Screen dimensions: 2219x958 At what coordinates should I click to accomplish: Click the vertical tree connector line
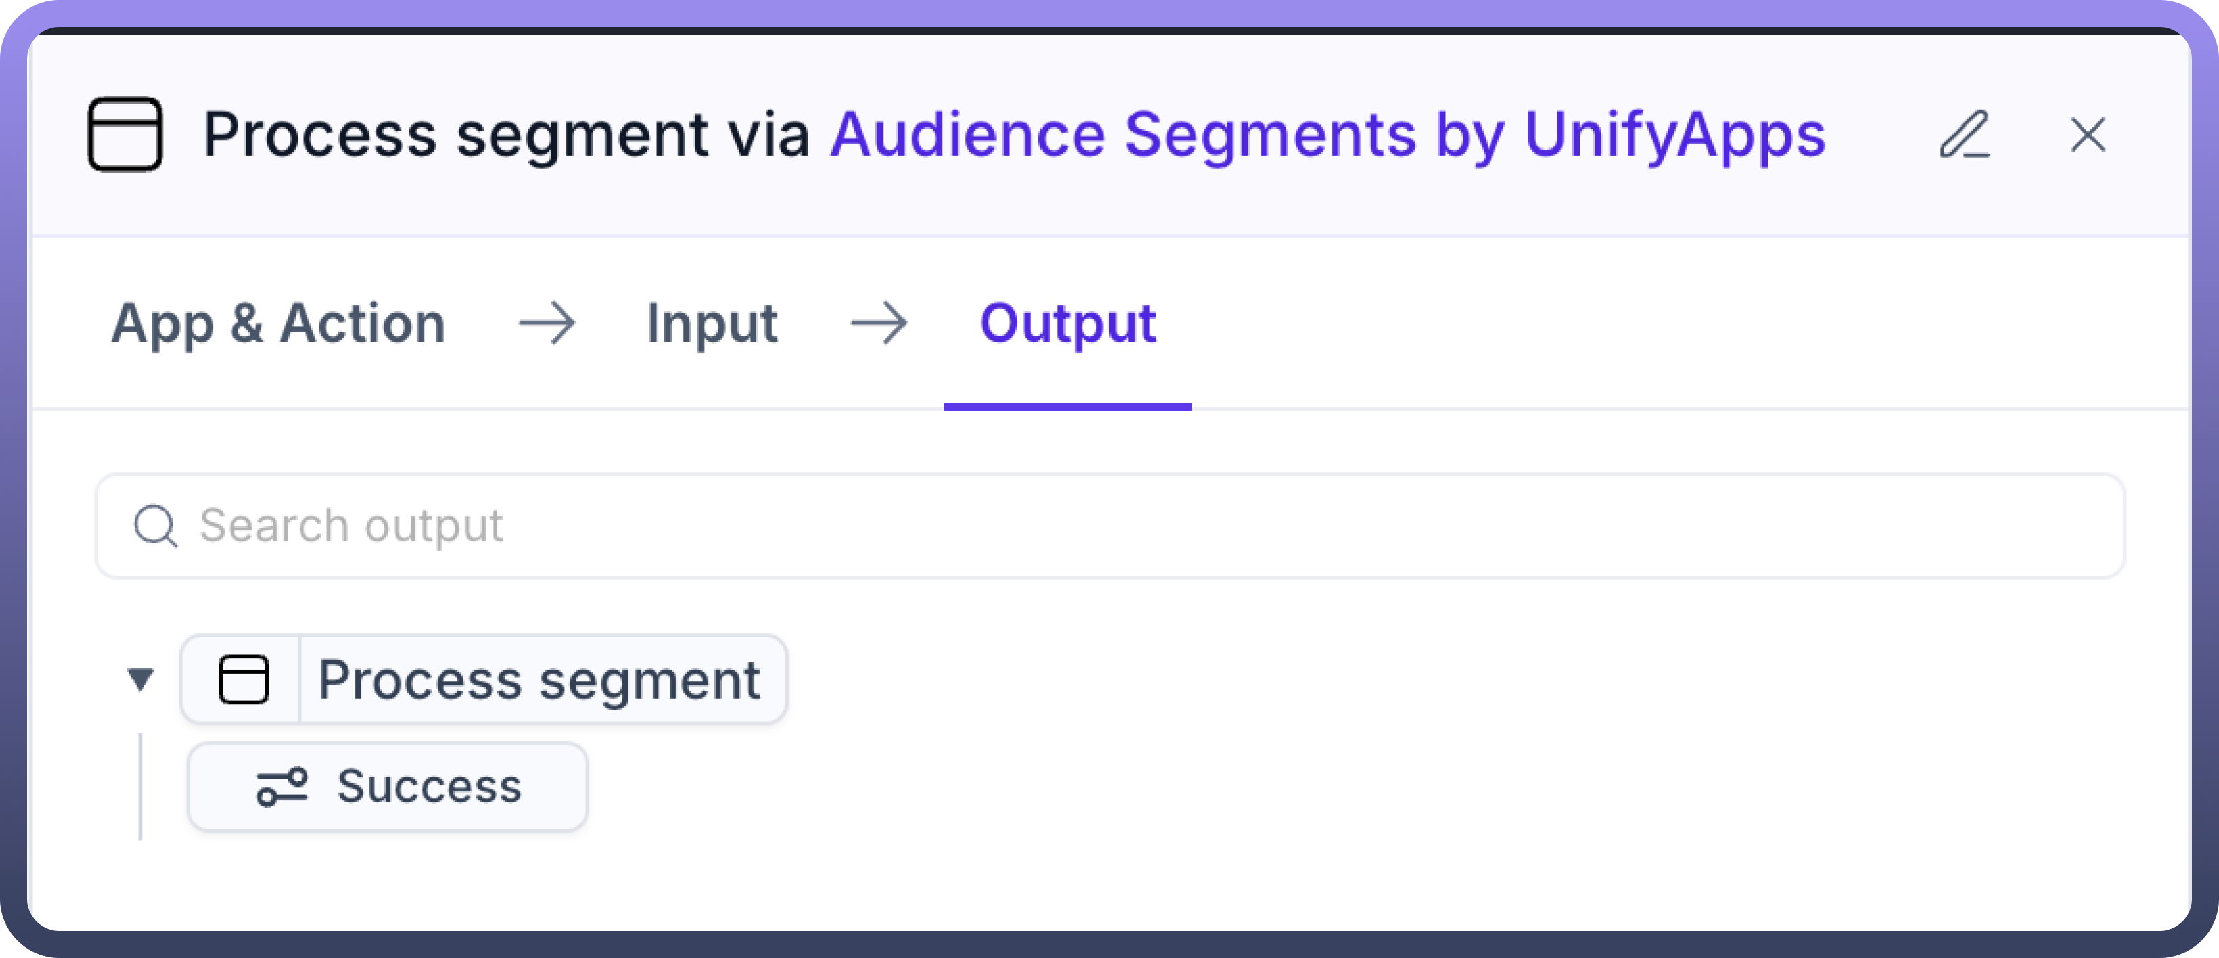pyautogui.click(x=141, y=787)
